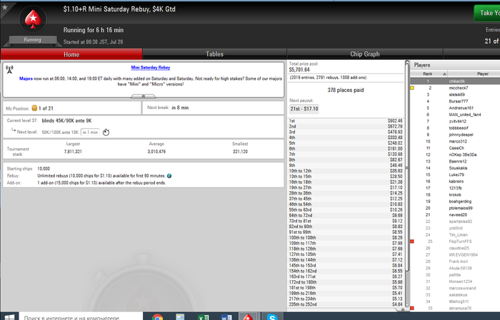Open the Chip Graph tab
This screenshot has height=320, width=500.
(x=365, y=54)
